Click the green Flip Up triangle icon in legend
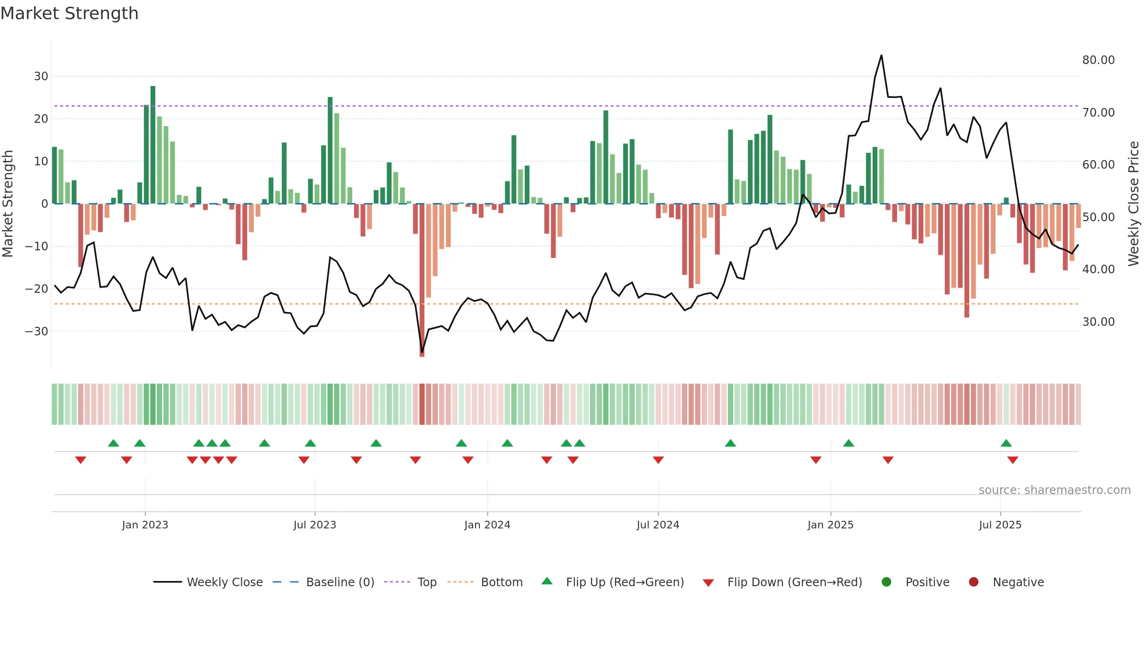 click(x=547, y=581)
